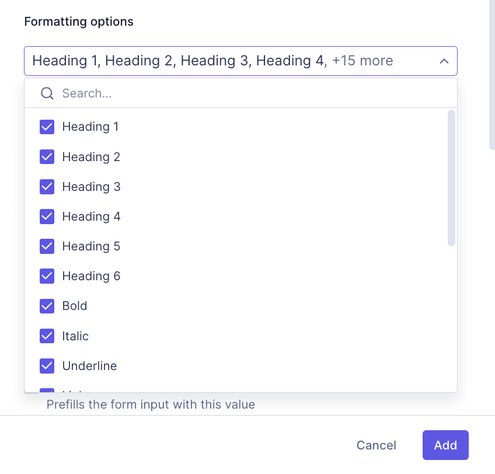The image size is (495, 474).
Task: Click the '+15 more' indicator
Action: coord(362,61)
